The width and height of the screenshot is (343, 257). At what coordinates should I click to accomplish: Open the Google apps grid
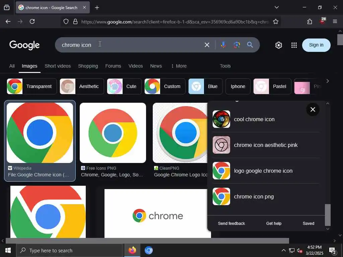pos(294,45)
